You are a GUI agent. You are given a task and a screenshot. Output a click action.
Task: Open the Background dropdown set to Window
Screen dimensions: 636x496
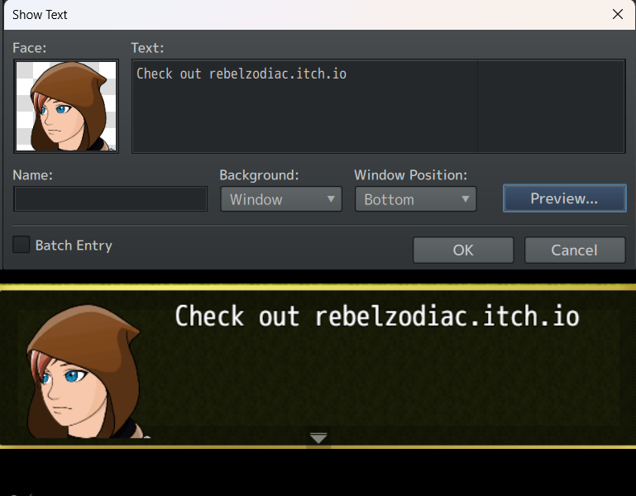281,198
